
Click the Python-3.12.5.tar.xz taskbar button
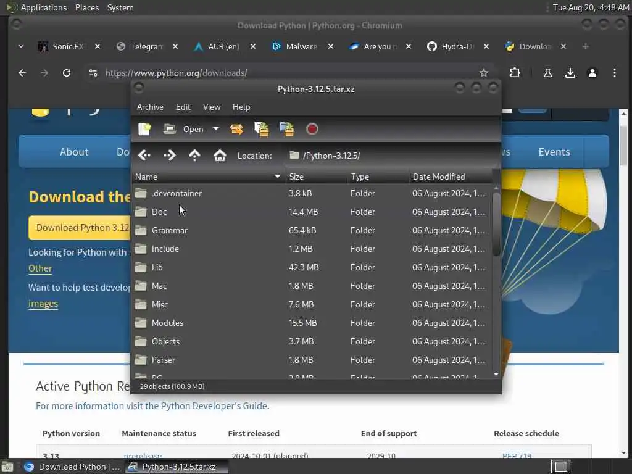177,467
